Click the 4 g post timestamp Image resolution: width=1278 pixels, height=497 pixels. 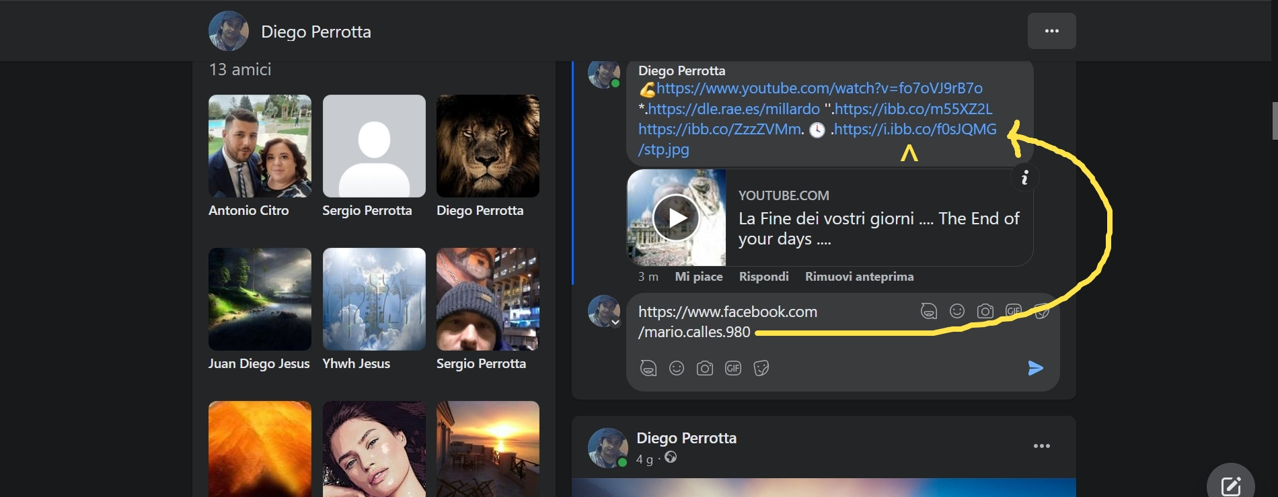[644, 459]
